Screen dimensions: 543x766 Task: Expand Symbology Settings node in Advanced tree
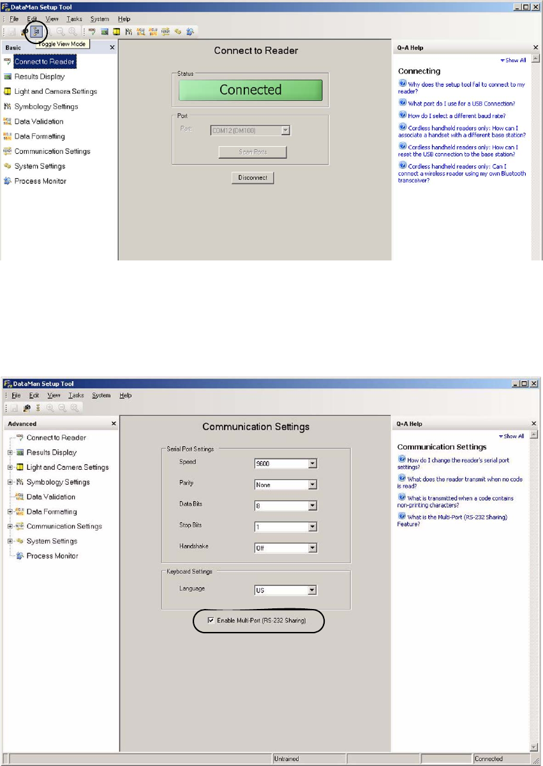10,482
